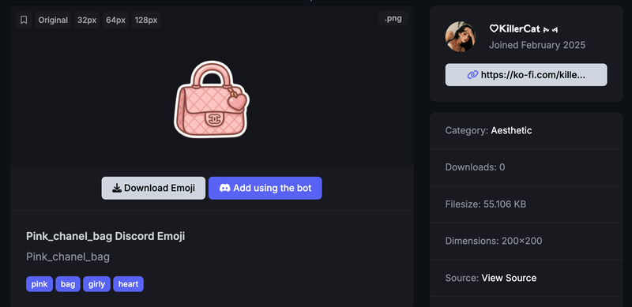Click the Filesize: 55.106 KB text

coord(486,204)
